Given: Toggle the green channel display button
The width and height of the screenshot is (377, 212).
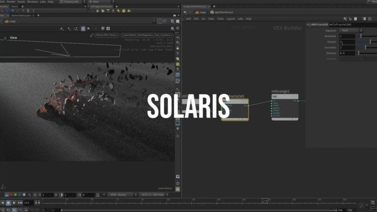Looking at the screenshot, I should click(15, 195).
